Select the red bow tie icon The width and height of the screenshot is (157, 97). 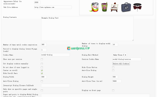(x=137, y=7)
